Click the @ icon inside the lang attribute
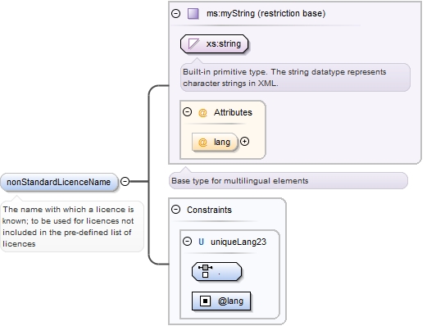436x326 pixels. point(202,143)
